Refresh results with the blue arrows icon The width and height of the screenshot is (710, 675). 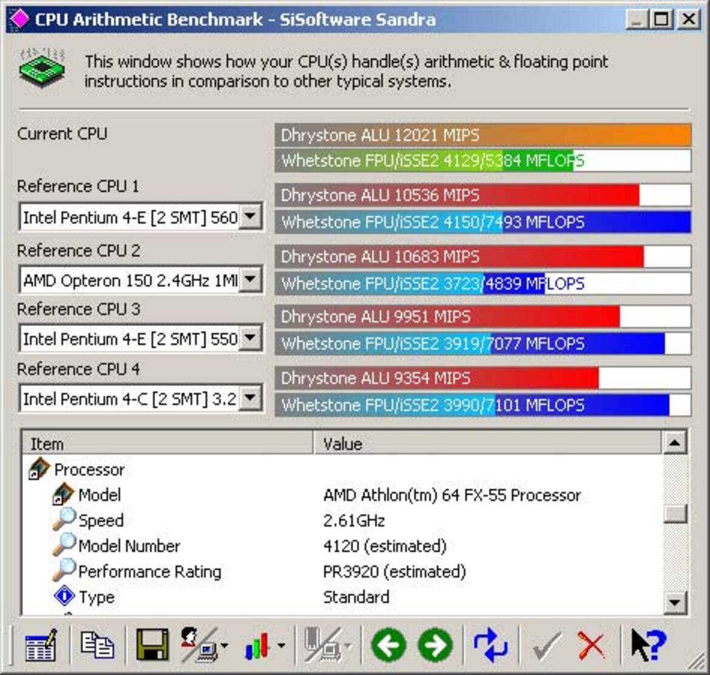pos(490,645)
